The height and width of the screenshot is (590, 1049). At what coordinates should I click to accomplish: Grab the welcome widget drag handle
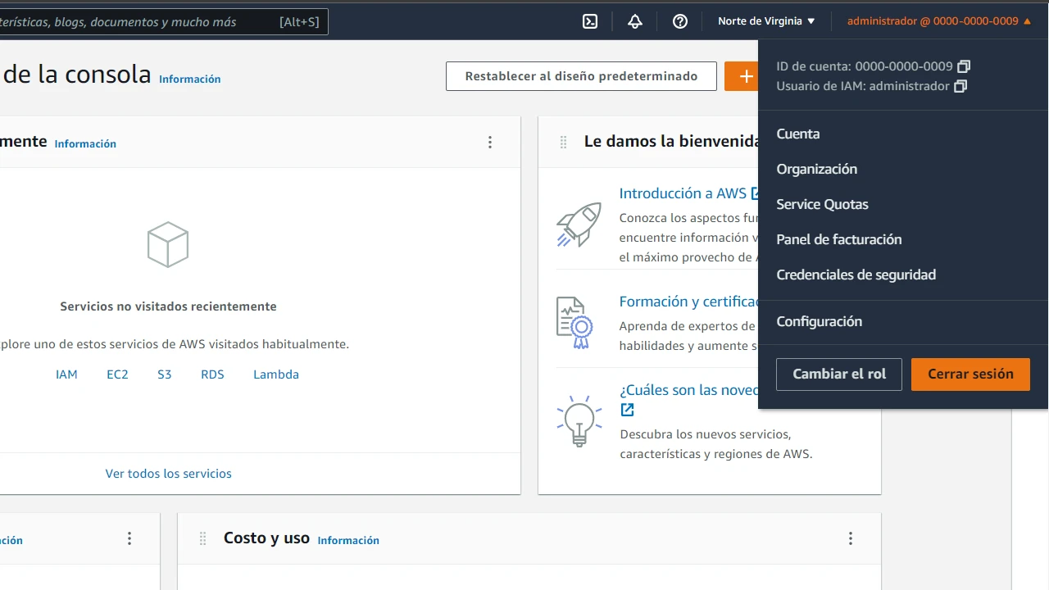coord(563,142)
